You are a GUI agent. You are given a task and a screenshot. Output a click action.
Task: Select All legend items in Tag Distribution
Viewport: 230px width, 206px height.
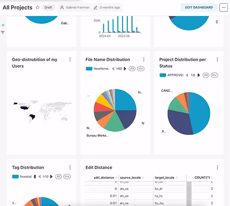point(58,176)
